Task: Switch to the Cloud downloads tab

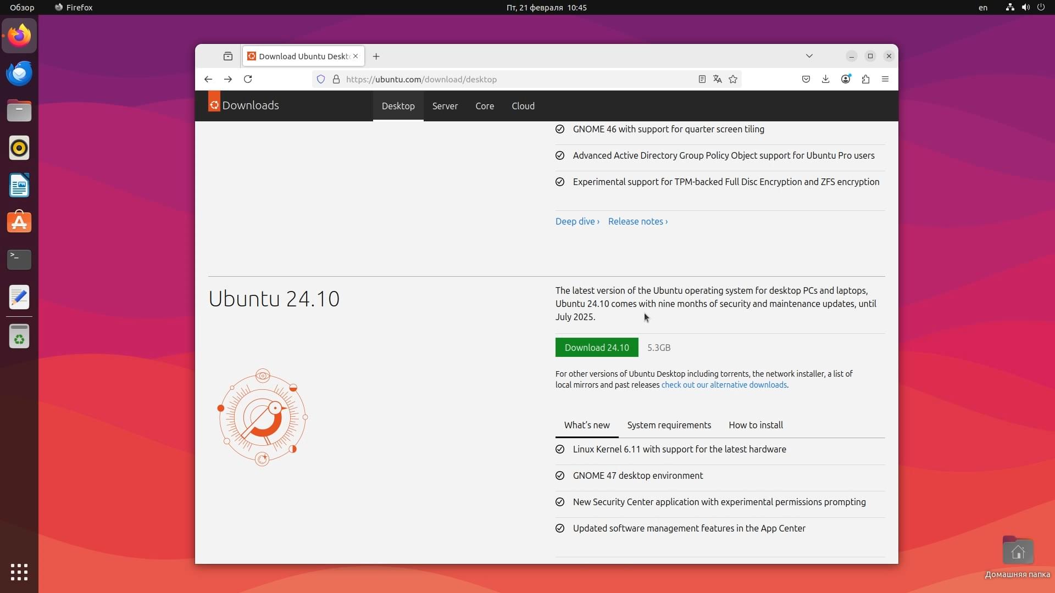Action: click(523, 106)
